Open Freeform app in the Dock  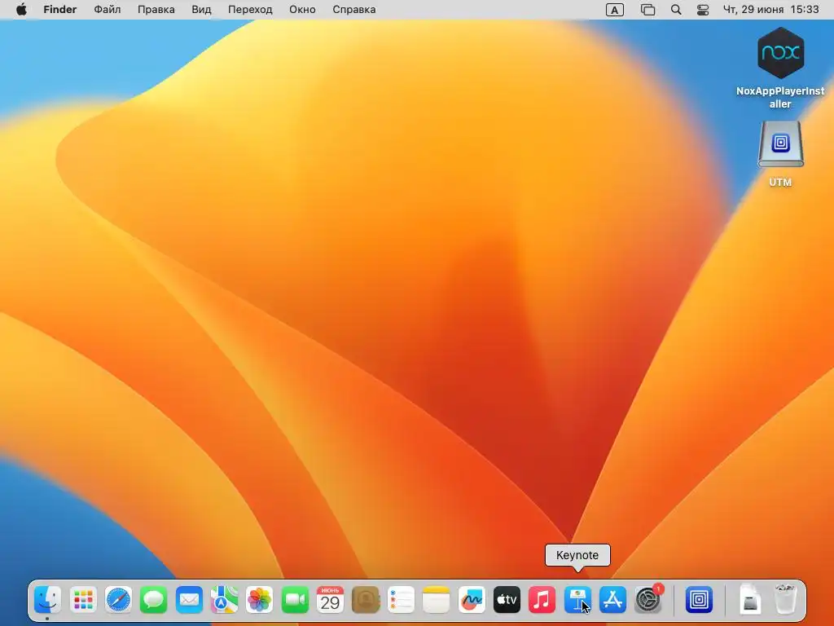pyautogui.click(x=472, y=600)
